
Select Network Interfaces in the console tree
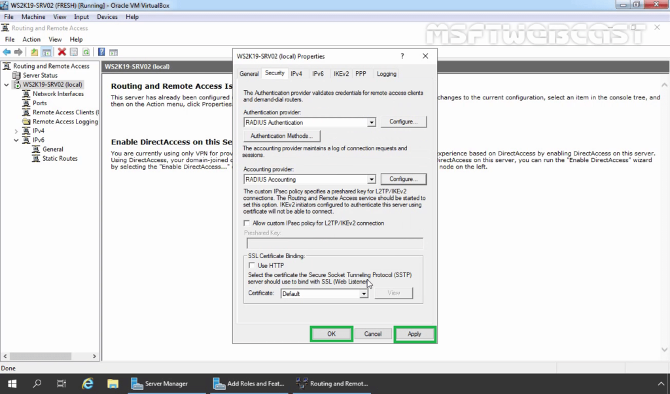[58, 94]
